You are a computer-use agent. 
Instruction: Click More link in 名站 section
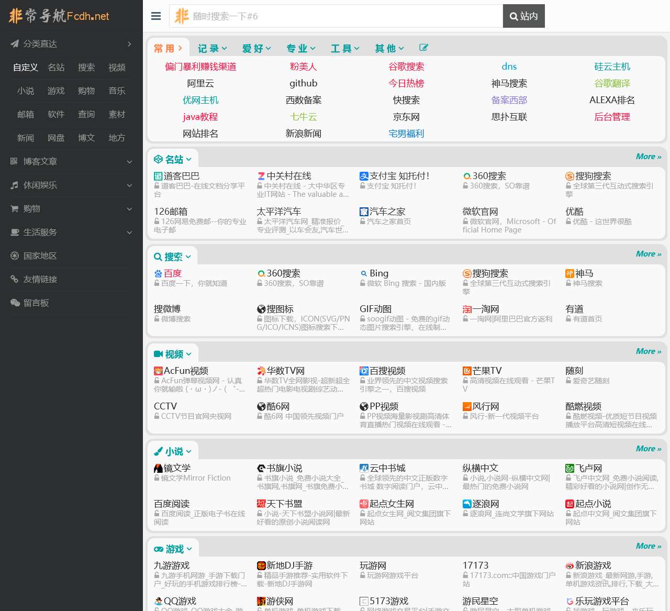click(649, 157)
